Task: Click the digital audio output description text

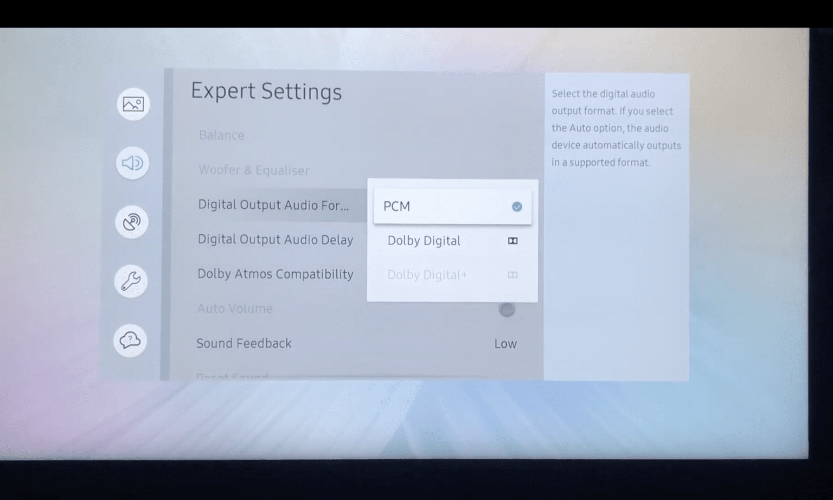Action: [x=616, y=128]
